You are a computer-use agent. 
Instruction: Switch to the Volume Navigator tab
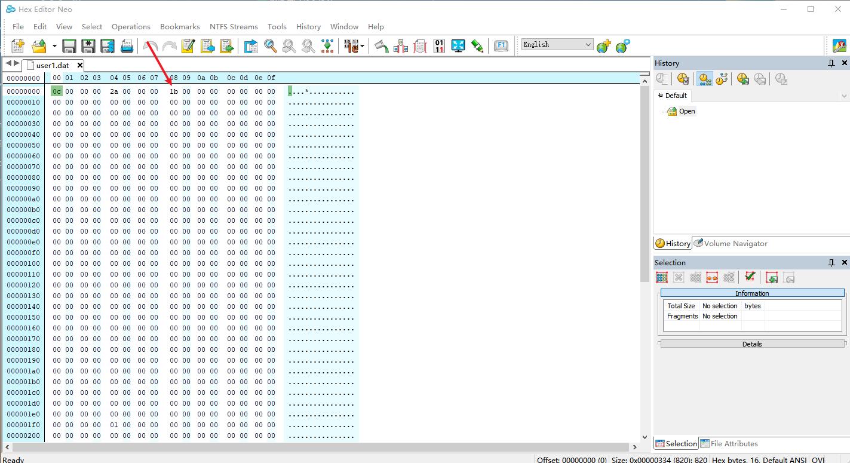click(731, 243)
